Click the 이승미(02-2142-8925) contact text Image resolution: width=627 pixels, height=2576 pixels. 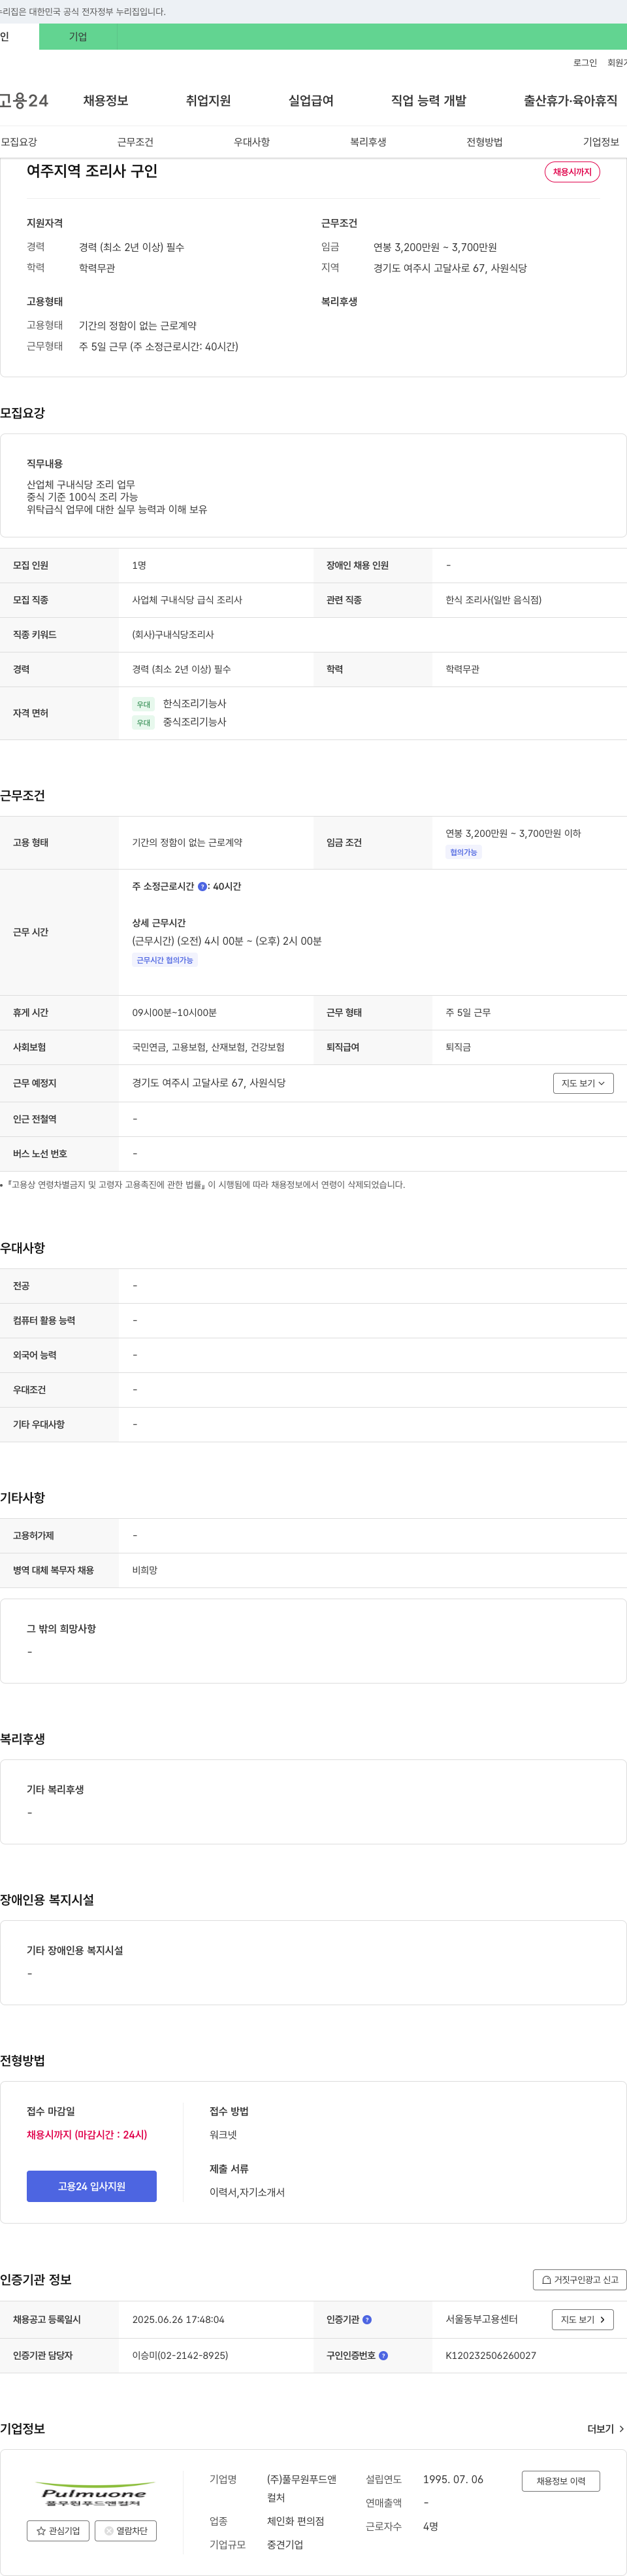(180, 2355)
